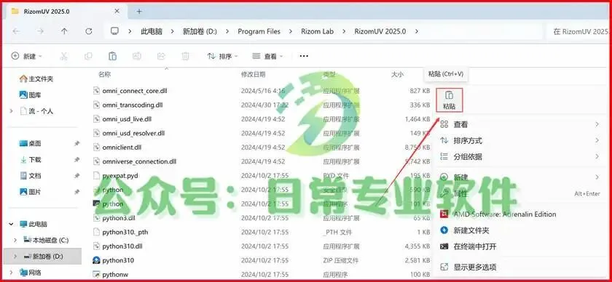Click the Paste clipboard toolbar icon

[112, 57]
